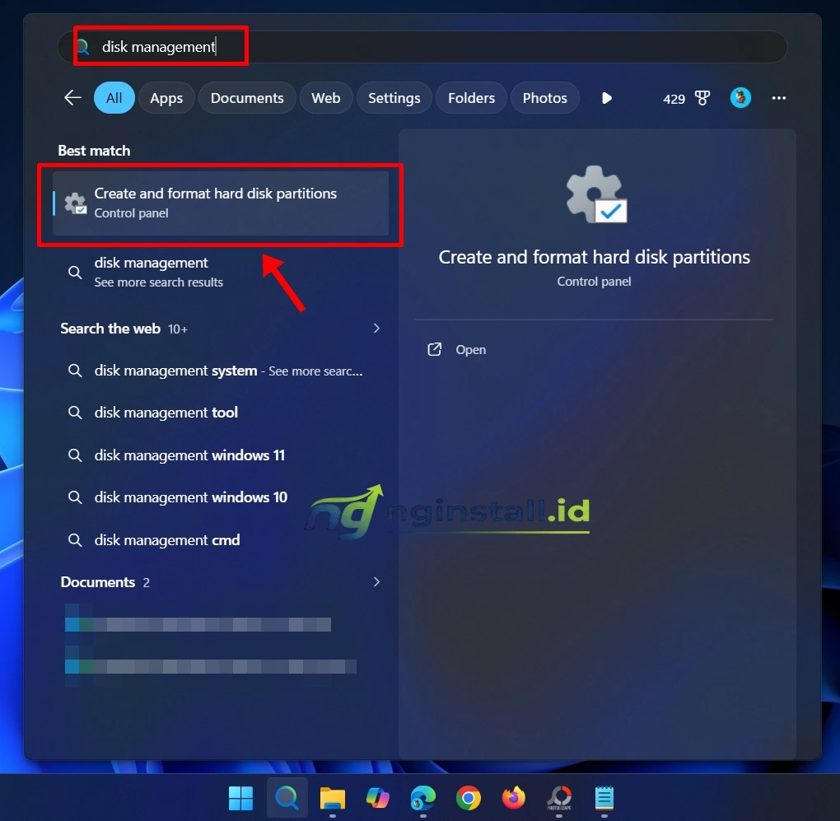Image resolution: width=840 pixels, height=821 pixels.
Task: Click the large gear icon in preview pane
Action: (596, 194)
